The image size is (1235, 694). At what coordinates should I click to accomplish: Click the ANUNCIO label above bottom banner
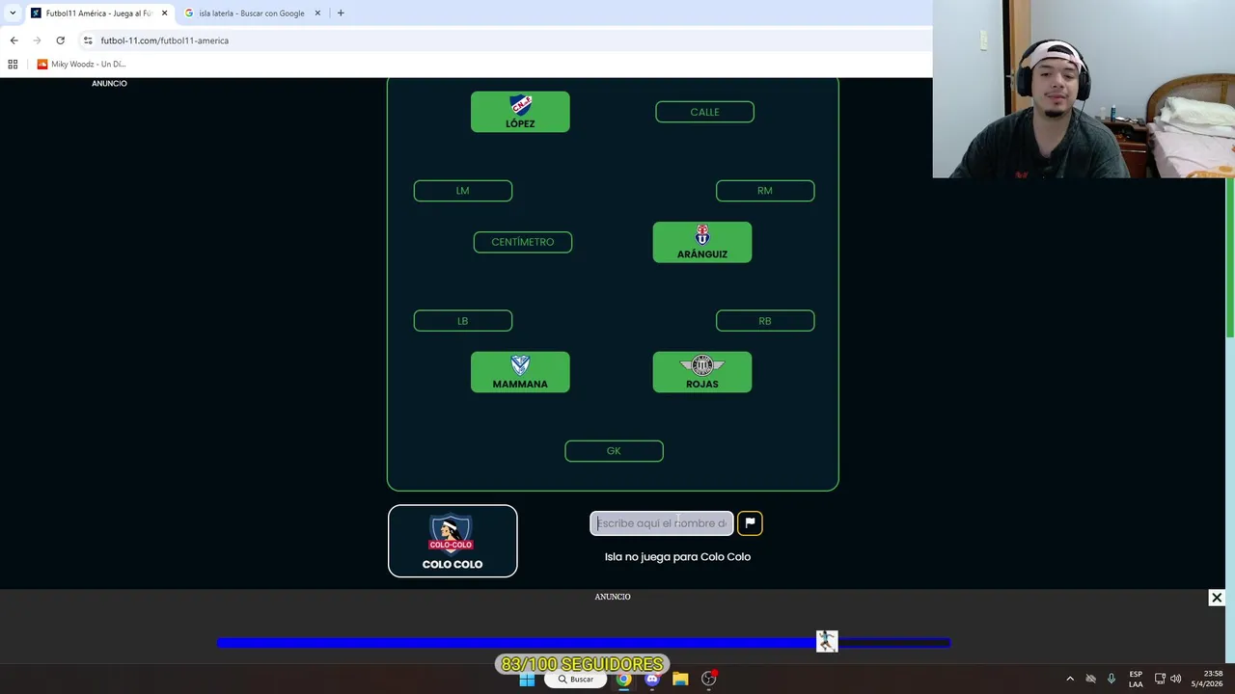613,597
